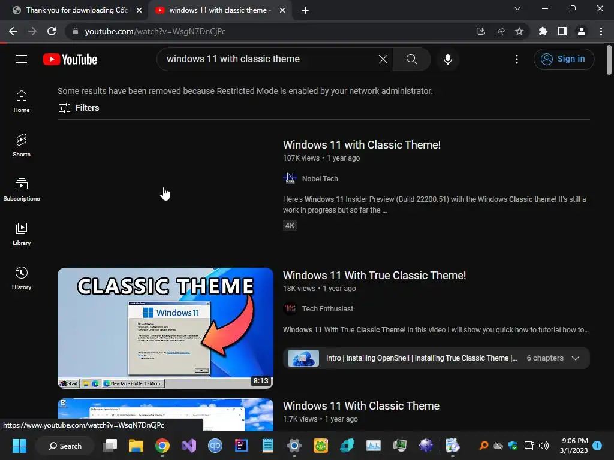Visit Tech Enthusiast channel

click(327, 309)
